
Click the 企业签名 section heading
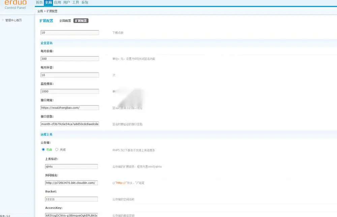(47, 43)
